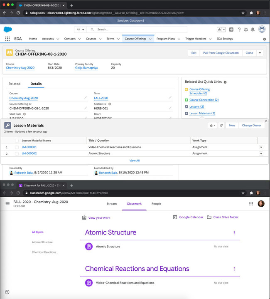This screenshot has width=270, height=299.
Task: Open the Google Calendar link
Action: tap(188, 217)
